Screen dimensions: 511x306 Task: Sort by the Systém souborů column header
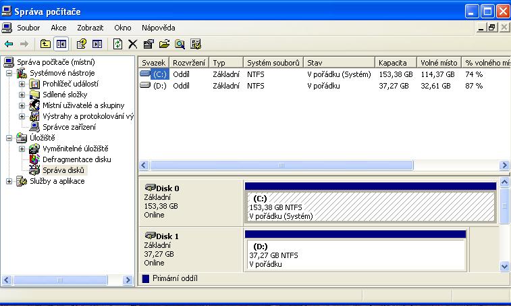[x=273, y=63]
